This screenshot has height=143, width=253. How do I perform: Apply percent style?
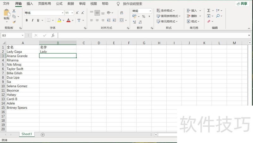[144, 16]
